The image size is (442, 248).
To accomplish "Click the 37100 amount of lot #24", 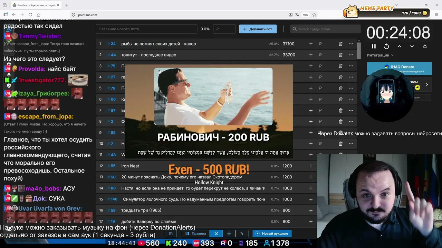I will tap(289, 44).
